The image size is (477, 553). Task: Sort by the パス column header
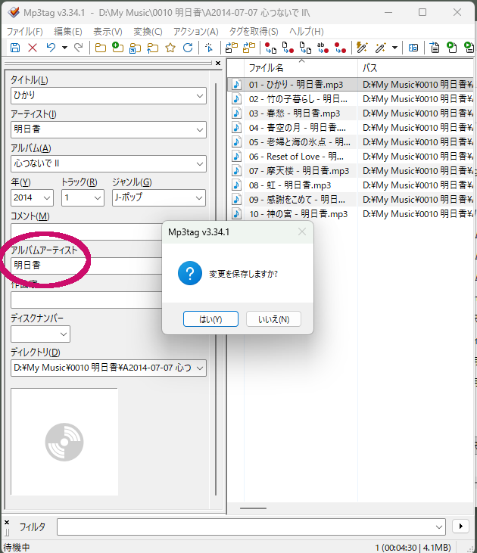(x=416, y=68)
